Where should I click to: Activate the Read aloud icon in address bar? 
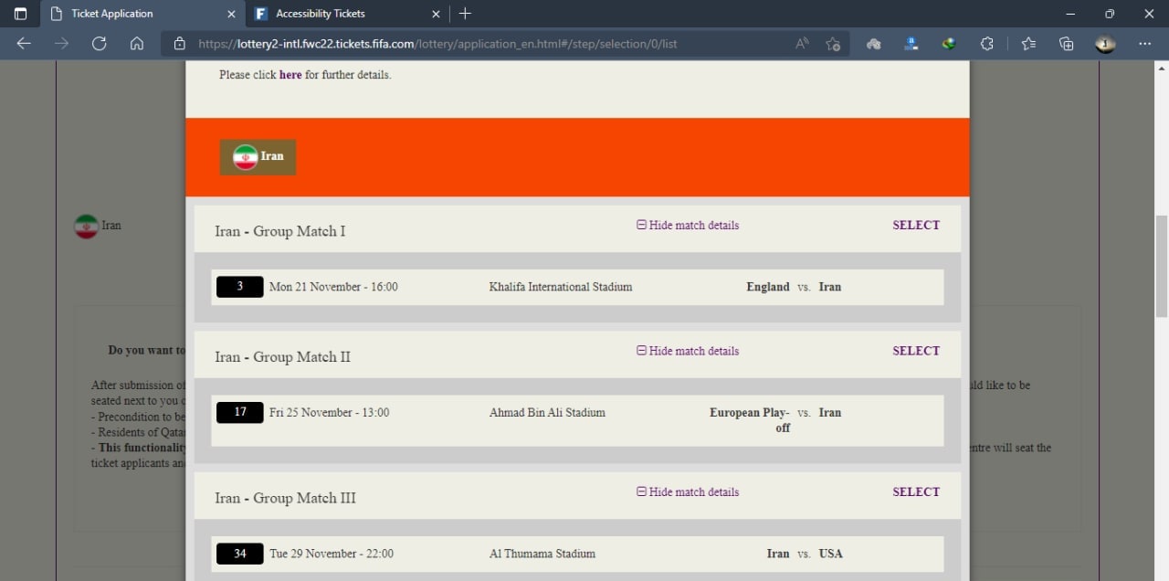click(x=802, y=44)
